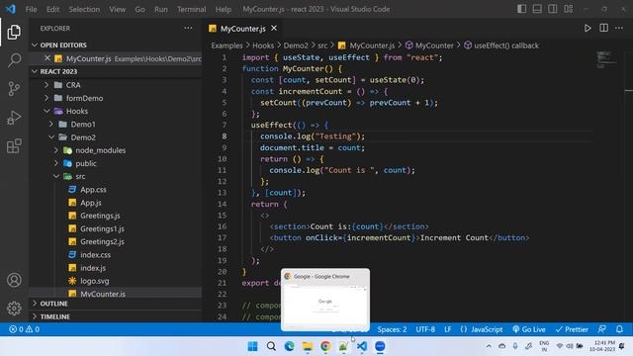
Task: Collapse the Hooks folder
Action: [x=77, y=111]
